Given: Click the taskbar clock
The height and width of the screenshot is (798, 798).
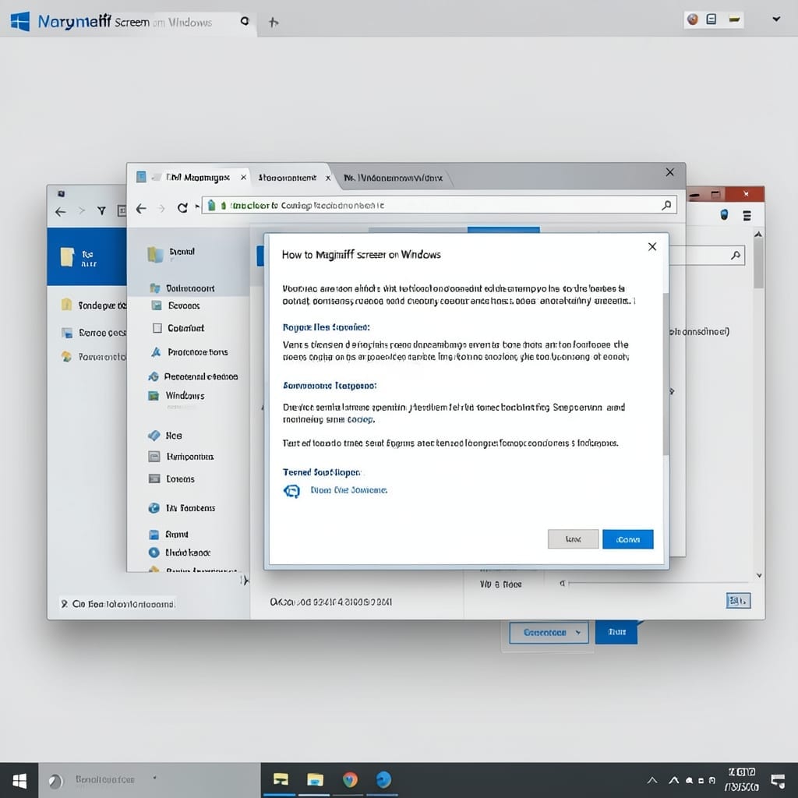Looking at the screenshot, I should click(x=742, y=779).
